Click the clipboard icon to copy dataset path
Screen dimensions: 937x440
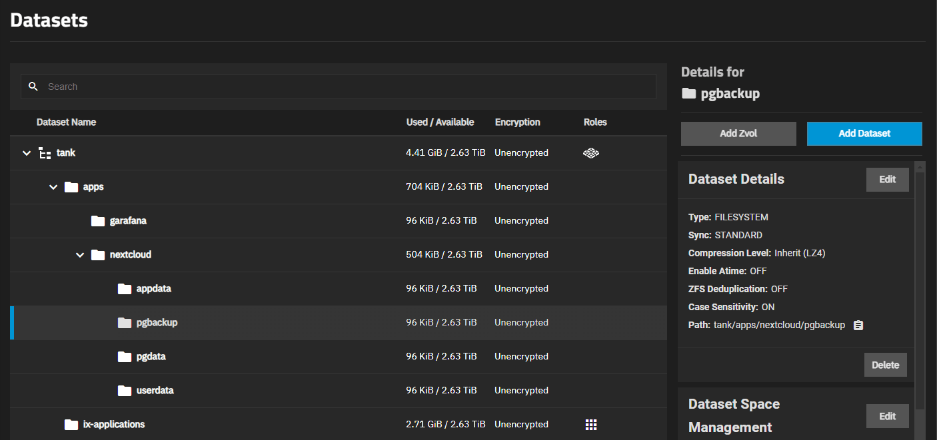[858, 325]
